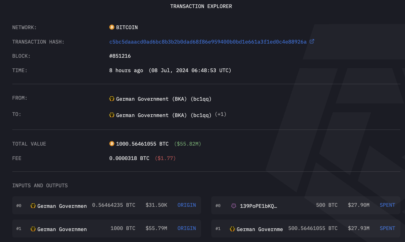Click the BKA emblem icon in the FROM row
The width and height of the screenshot is (405, 242).
(x=112, y=99)
